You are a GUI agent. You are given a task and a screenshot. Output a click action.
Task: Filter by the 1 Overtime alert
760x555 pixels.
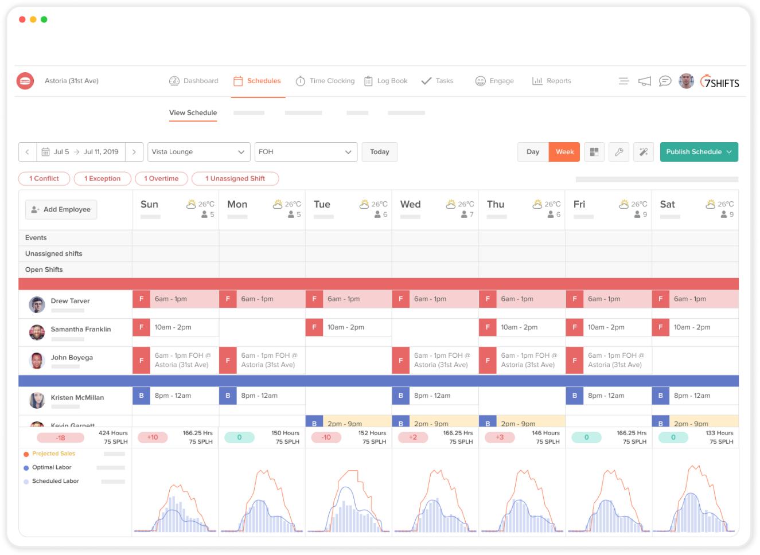pyautogui.click(x=161, y=178)
